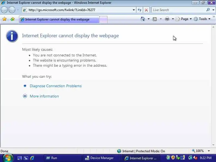
Task: Open the Tools menu
Action: coord(202,19)
